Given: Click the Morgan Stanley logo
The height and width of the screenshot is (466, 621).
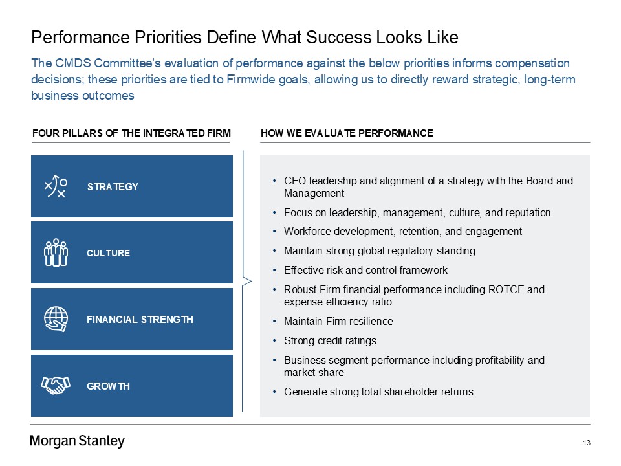Looking at the screenshot, I should [x=78, y=441].
